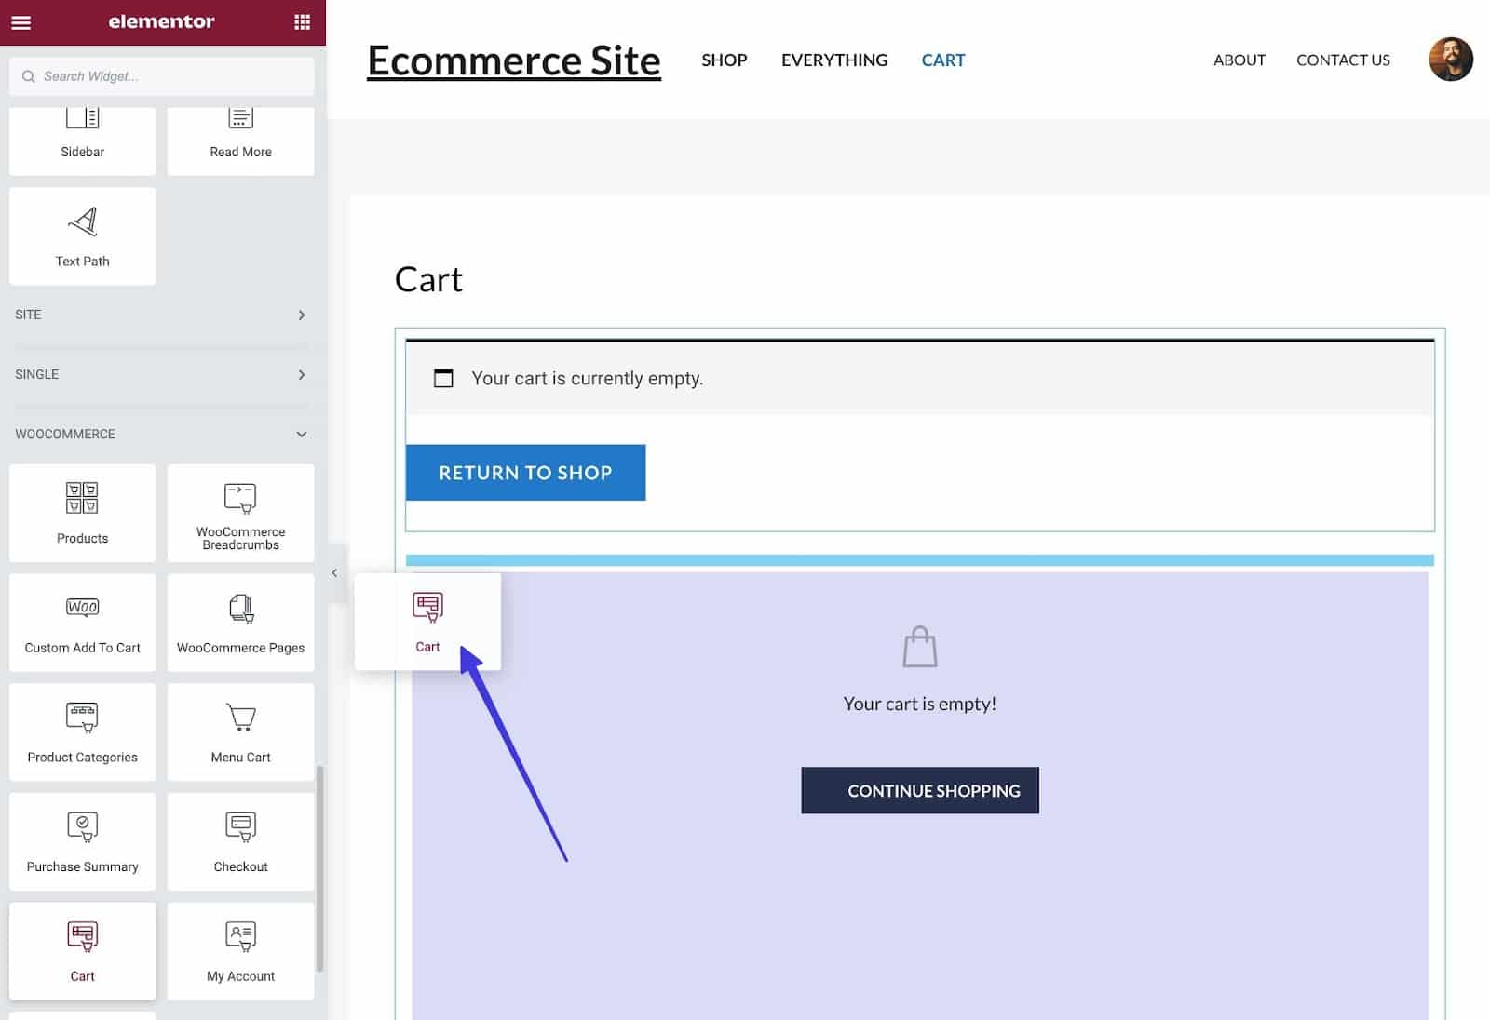Select the My Account widget
This screenshot has height=1020, width=1490.
(240, 950)
